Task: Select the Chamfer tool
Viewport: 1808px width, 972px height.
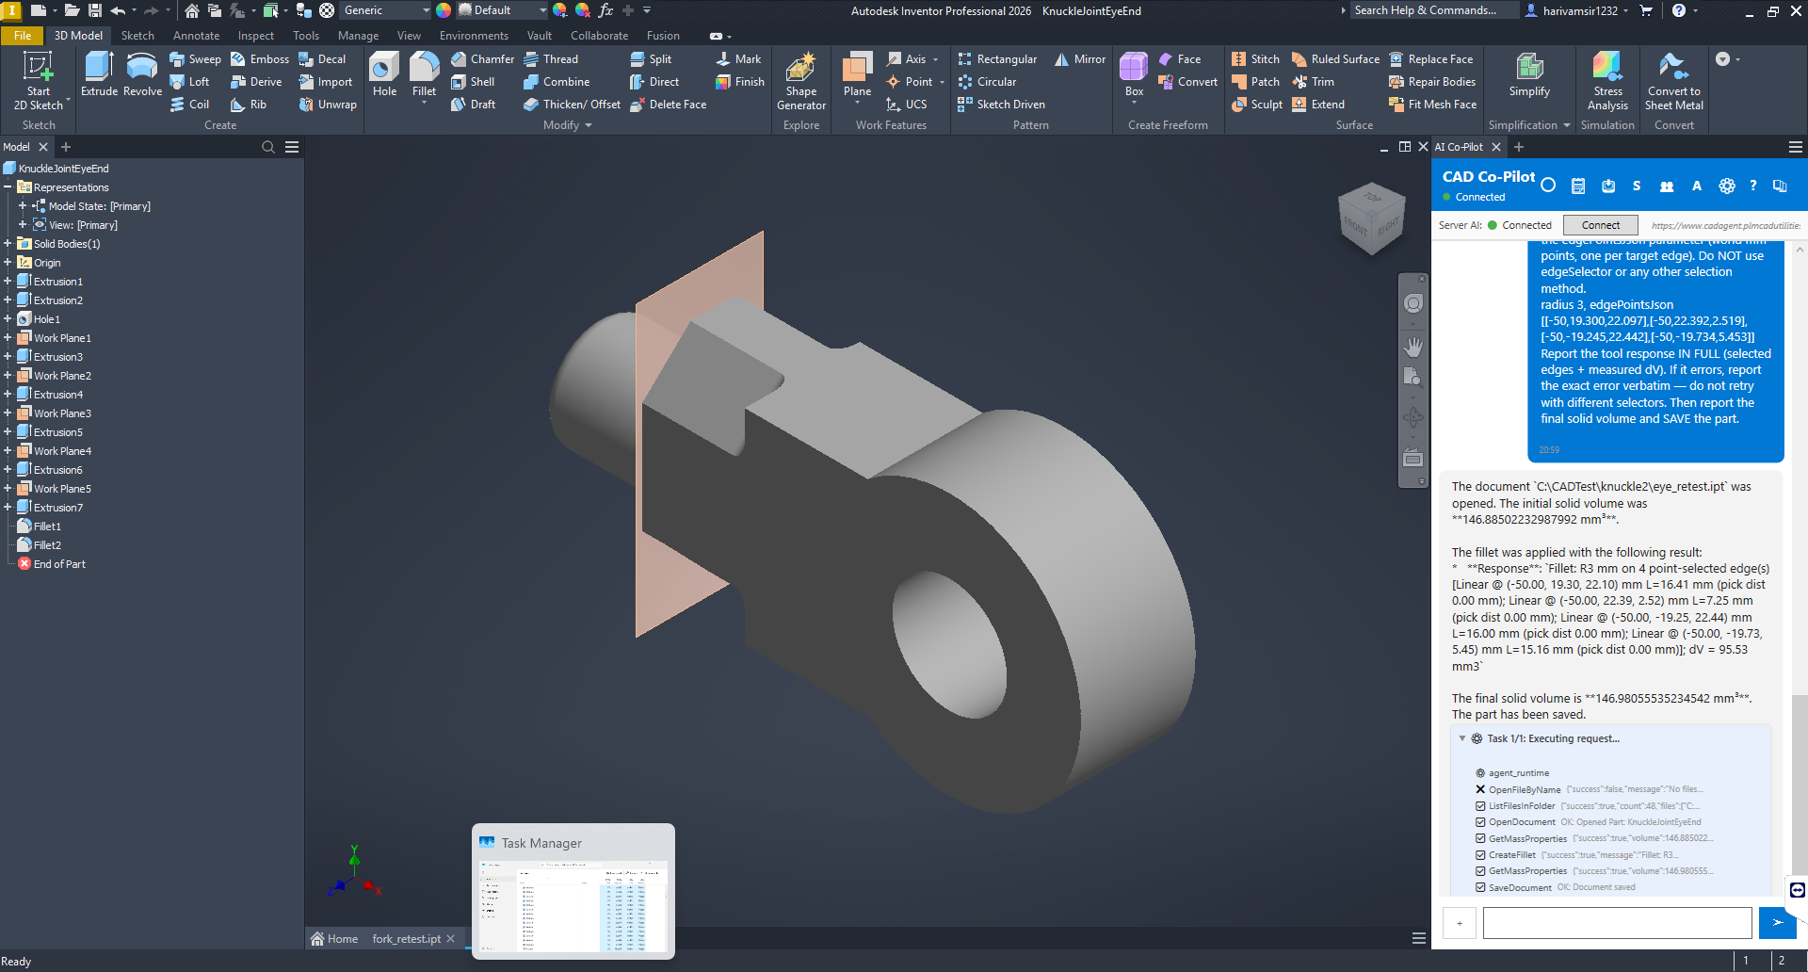Action: 482,59
